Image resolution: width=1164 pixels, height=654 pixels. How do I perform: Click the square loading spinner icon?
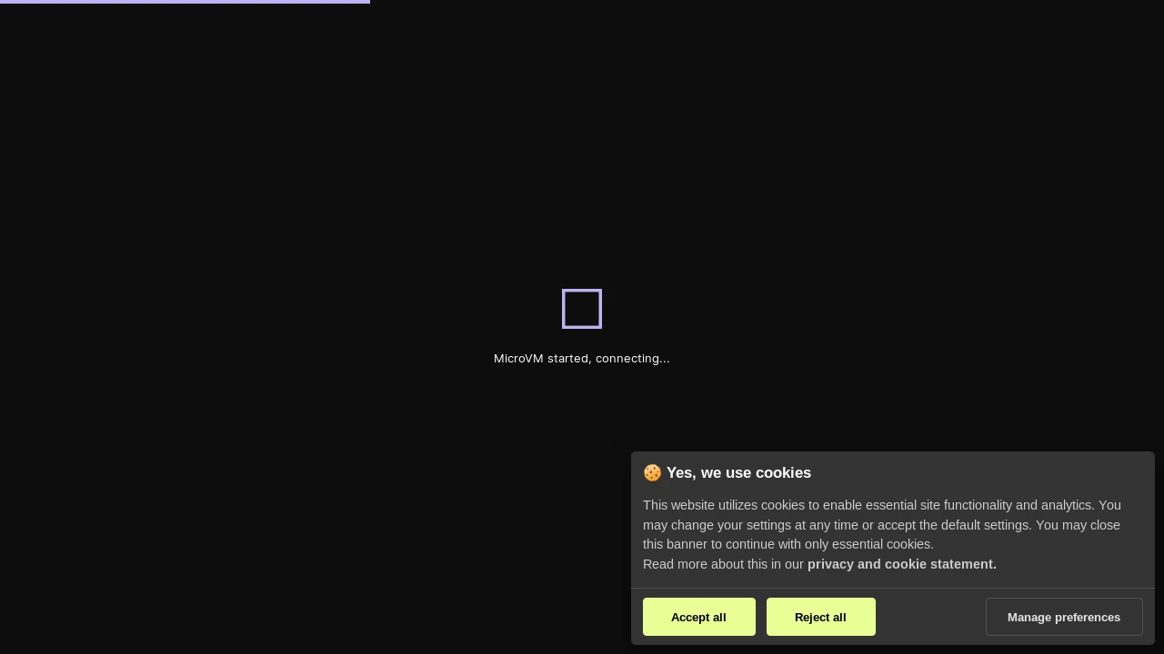582,309
